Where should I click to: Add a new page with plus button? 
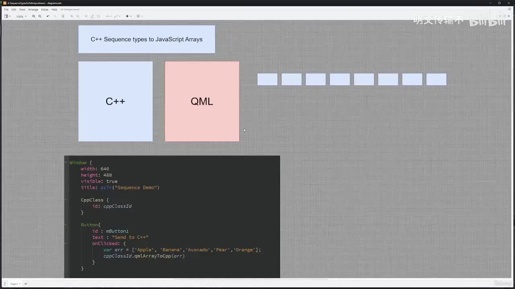pos(26,284)
